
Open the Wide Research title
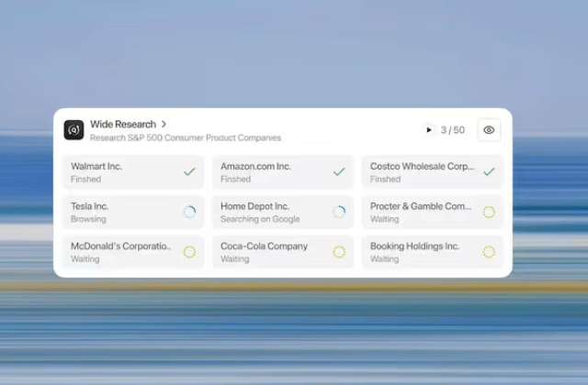click(123, 125)
